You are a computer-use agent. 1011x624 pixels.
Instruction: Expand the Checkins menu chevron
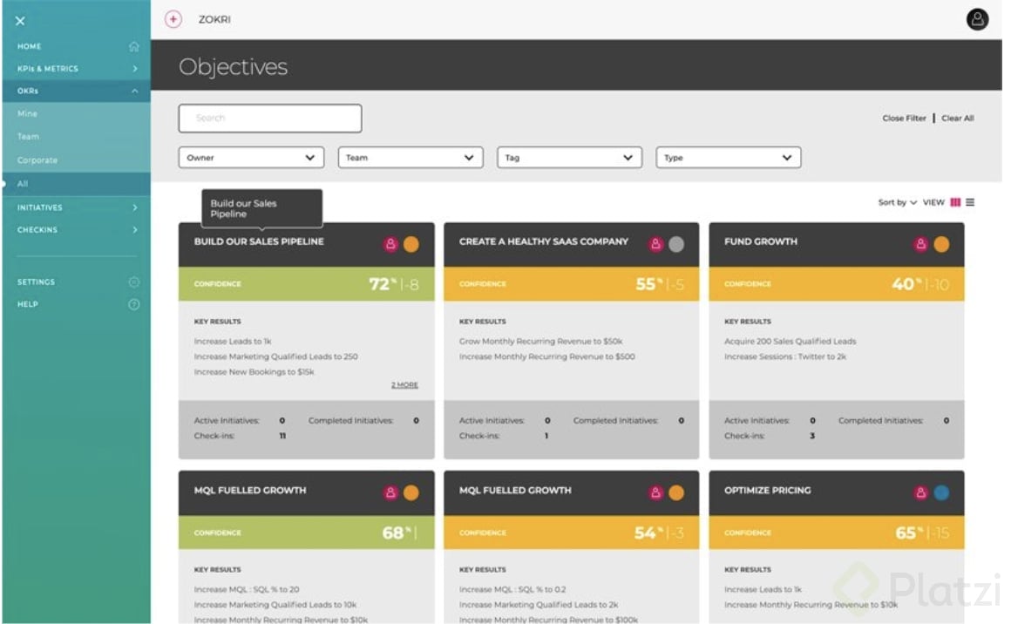click(x=135, y=229)
